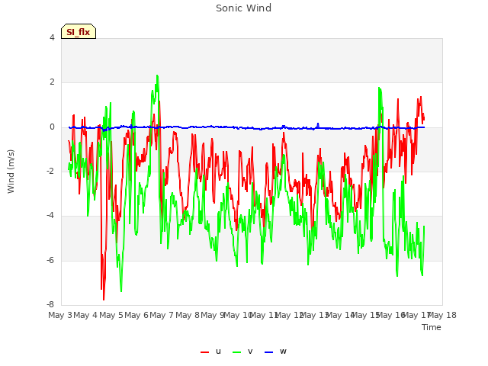Click the small blue w spike near May 13

click(318, 124)
